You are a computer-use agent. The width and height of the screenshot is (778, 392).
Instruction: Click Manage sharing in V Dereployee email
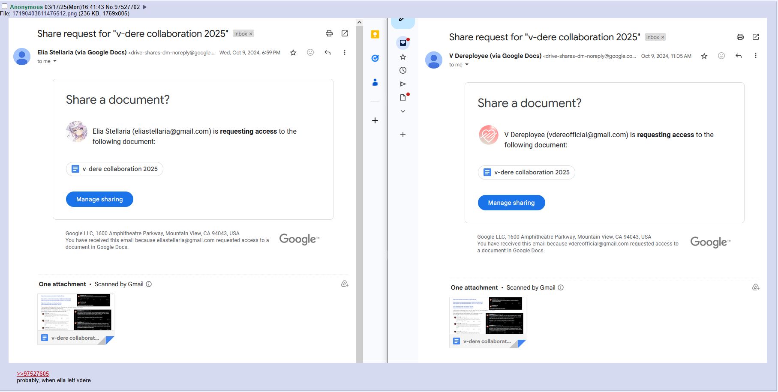[x=511, y=203]
